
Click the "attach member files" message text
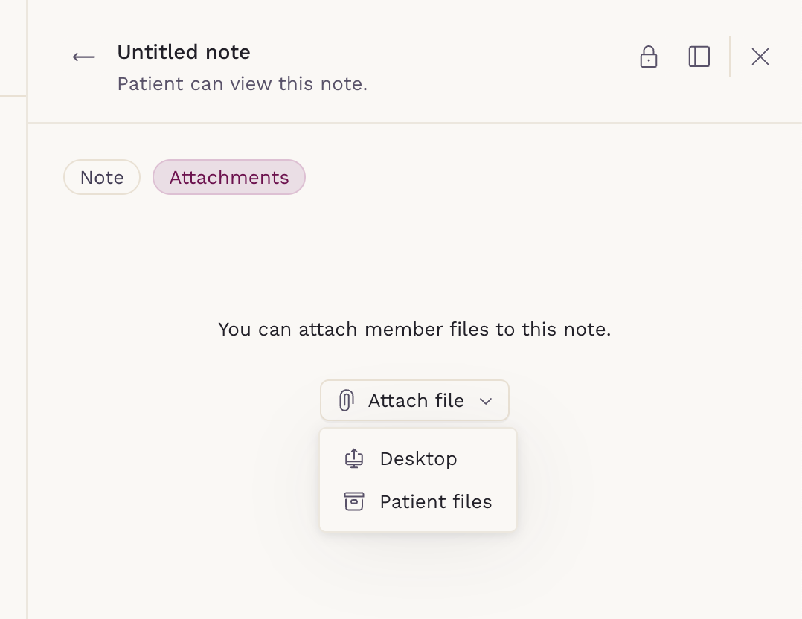coord(415,330)
